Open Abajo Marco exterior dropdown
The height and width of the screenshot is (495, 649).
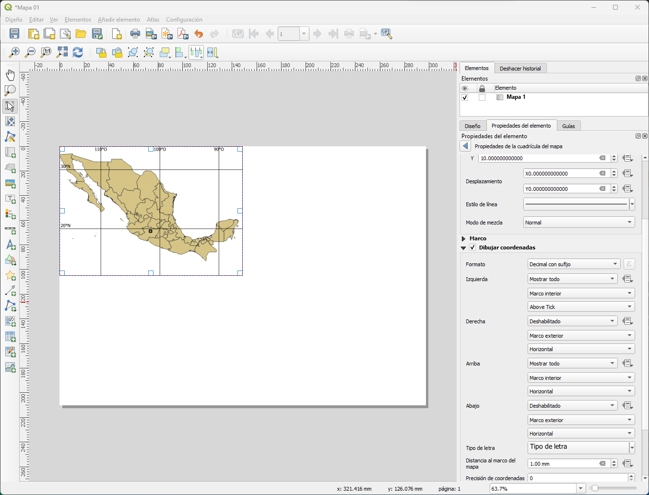click(581, 420)
